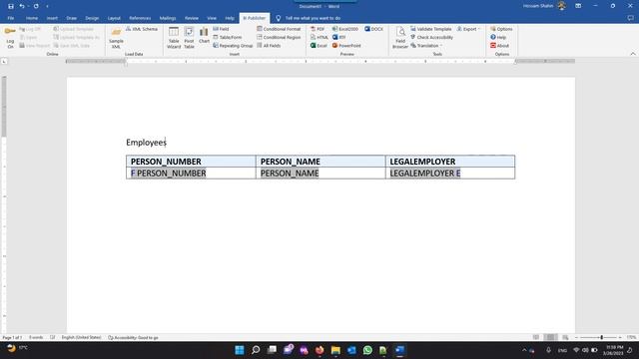Preview the template as Excel
The height and width of the screenshot is (359, 639).
tap(319, 46)
